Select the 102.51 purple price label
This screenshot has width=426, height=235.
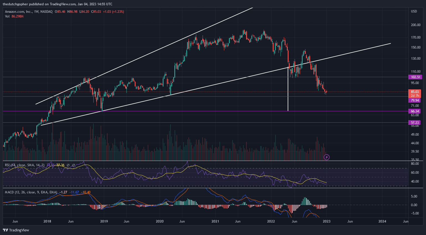tap(415, 77)
